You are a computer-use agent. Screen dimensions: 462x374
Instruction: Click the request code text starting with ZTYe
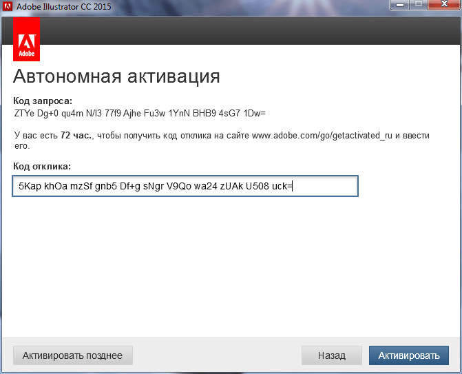[x=140, y=113]
